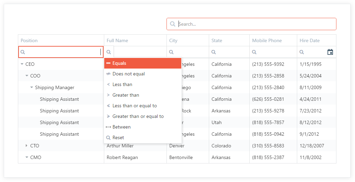Open Position column filter operation icon
The image size is (355, 182).
click(23, 52)
